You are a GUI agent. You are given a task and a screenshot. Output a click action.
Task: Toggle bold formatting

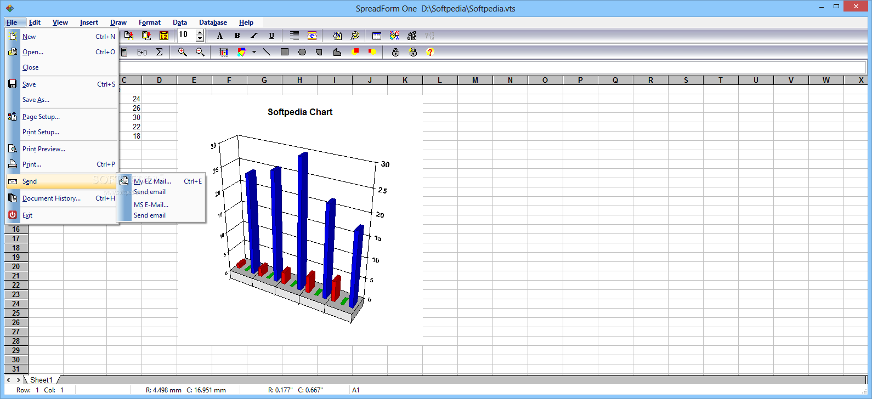[x=237, y=36]
